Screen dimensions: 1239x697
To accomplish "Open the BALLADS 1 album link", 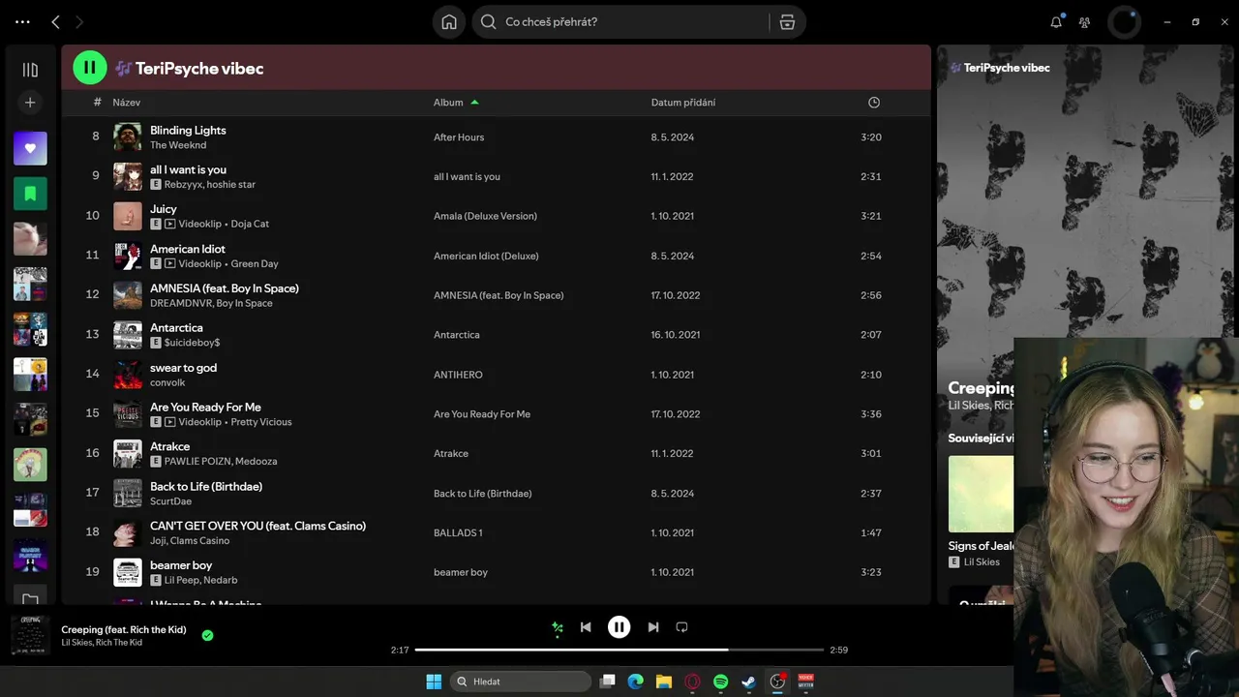I will 458,532.
